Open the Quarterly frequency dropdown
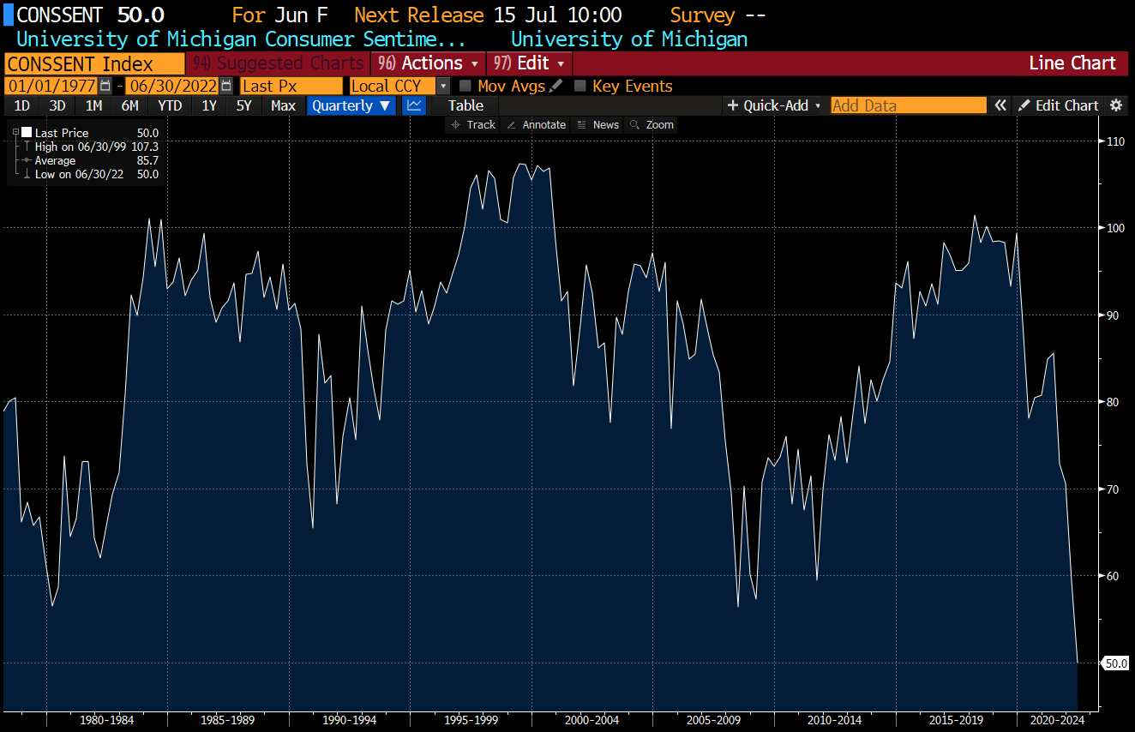The height and width of the screenshot is (732, 1135). (x=351, y=105)
